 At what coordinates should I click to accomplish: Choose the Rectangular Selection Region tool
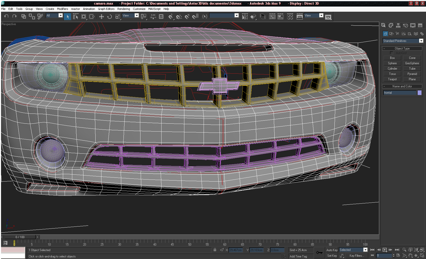tap(84, 17)
